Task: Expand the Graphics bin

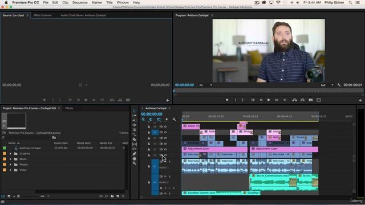Action: 10,154
